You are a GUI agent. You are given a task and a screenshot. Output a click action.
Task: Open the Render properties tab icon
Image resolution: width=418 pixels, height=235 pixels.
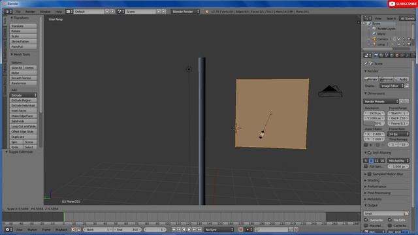[376, 55]
